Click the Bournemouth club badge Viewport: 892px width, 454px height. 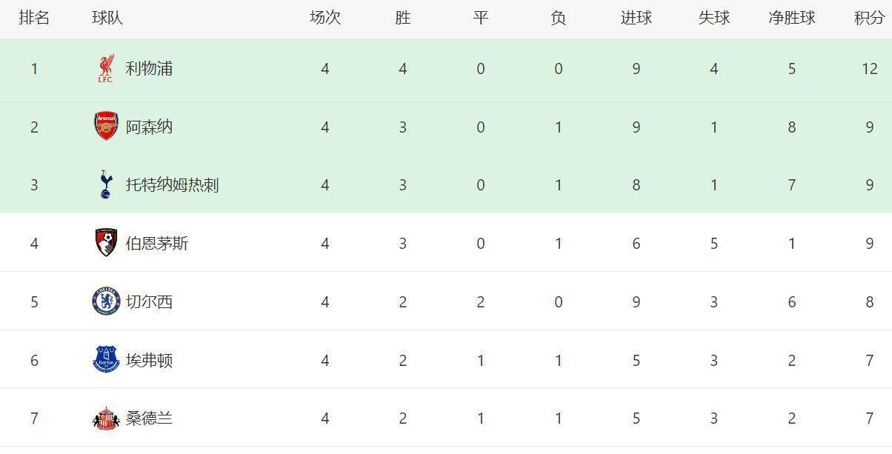click(x=107, y=243)
